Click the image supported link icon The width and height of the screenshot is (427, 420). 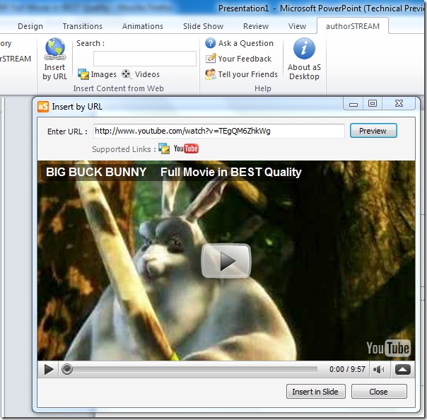[164, 148]
